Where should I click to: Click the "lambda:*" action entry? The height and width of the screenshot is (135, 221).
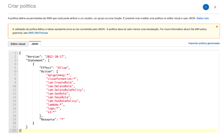point(54,105)
